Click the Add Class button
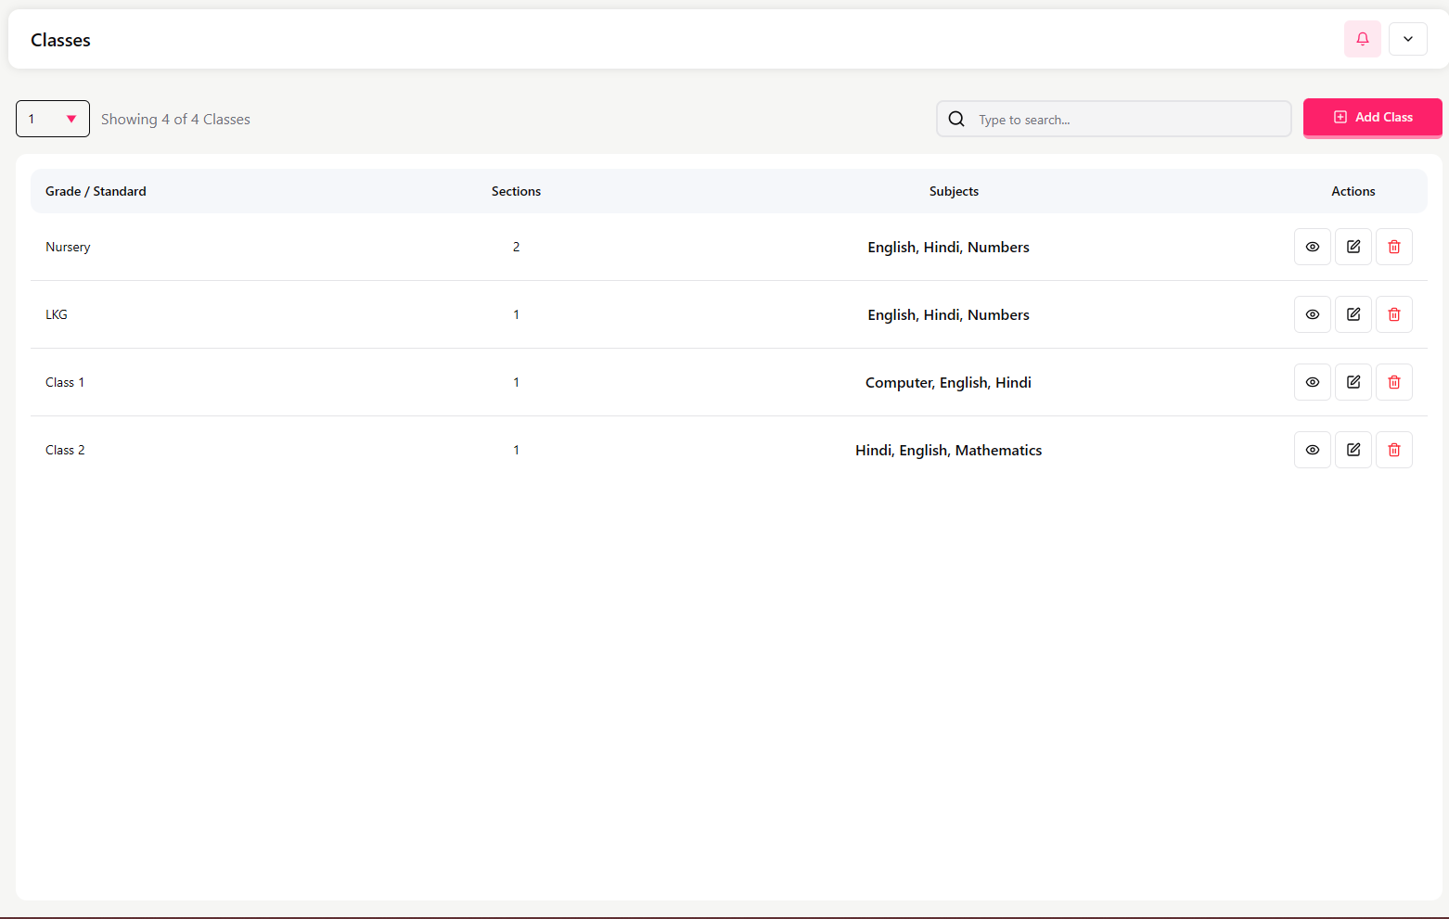 [1372, 118]
